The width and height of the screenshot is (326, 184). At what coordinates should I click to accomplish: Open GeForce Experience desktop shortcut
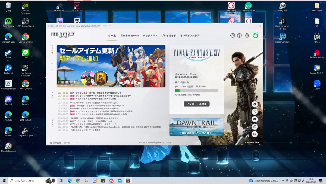pos(26,8)
